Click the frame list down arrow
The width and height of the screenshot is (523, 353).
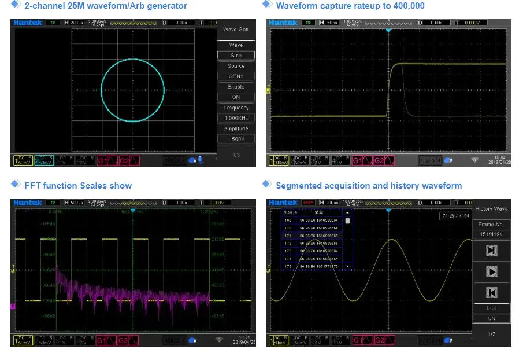click(x=347, y=266)
